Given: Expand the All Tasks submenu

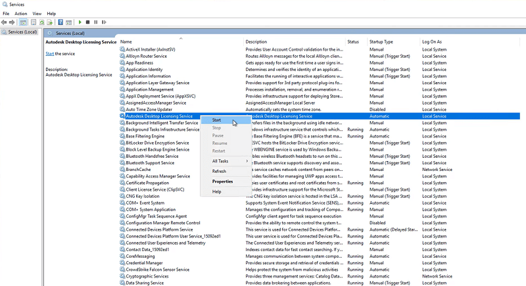Looking at the screenshot, I should click(x=220, y=161).
